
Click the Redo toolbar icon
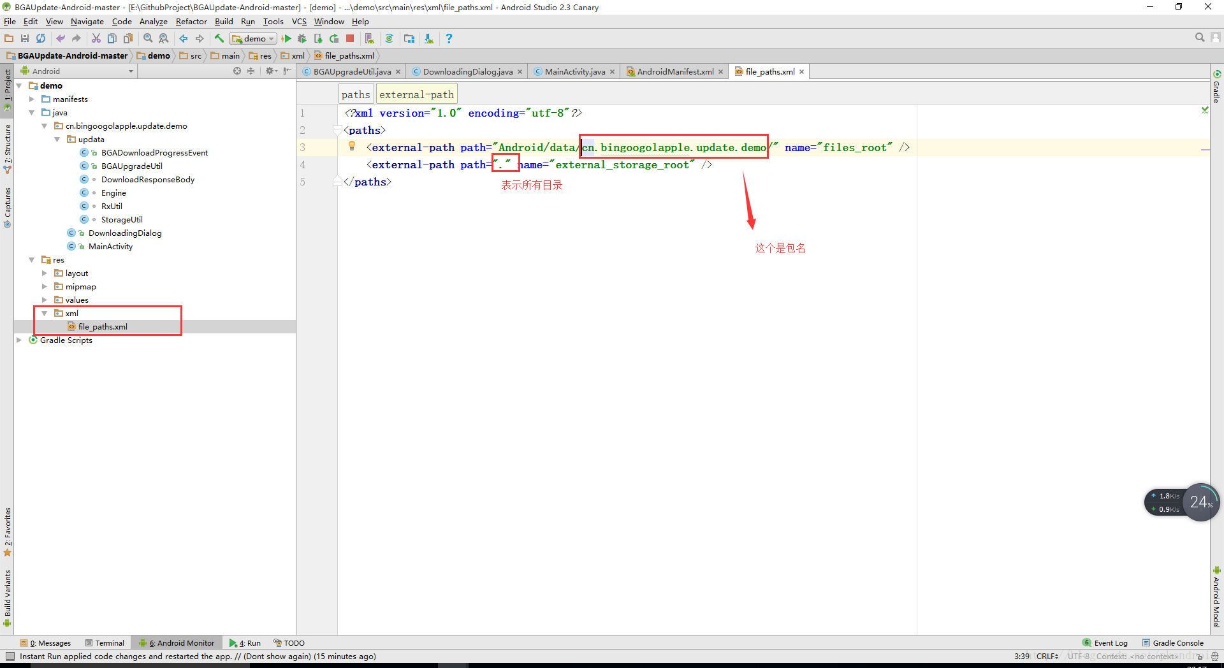[x=76, y=38]
